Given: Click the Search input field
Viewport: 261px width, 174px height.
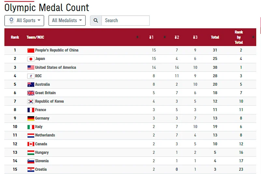Looking at the screenshot, I should tap(125, 21).
